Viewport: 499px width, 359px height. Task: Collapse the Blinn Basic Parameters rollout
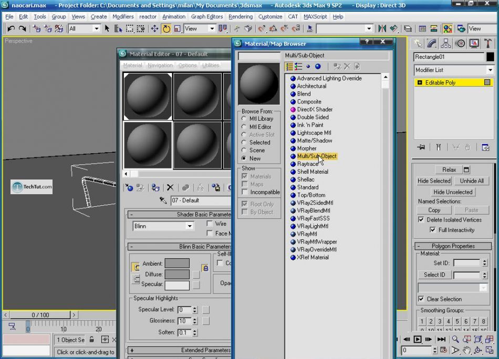(179, 247)
